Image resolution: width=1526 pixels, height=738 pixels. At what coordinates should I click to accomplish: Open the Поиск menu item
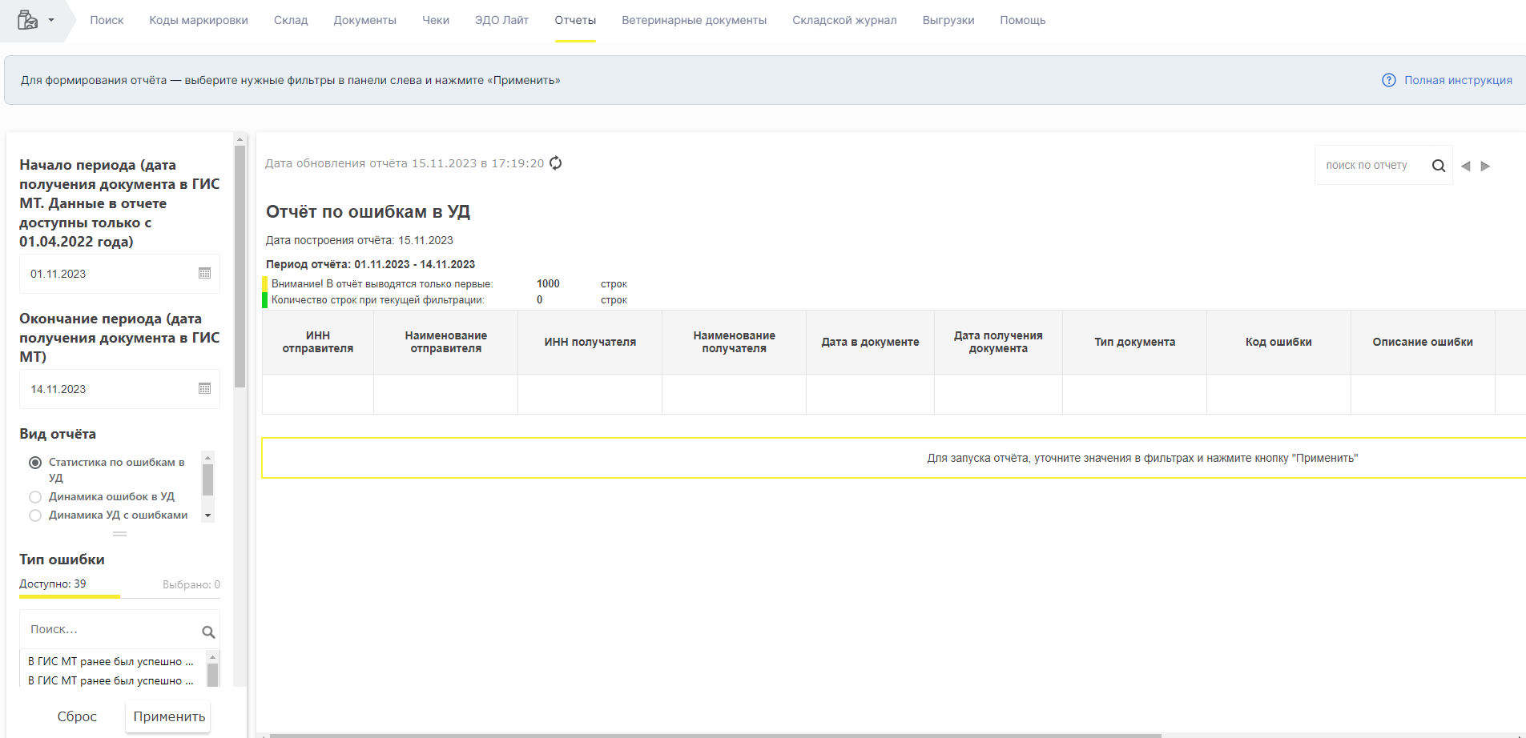pos(107,20)
